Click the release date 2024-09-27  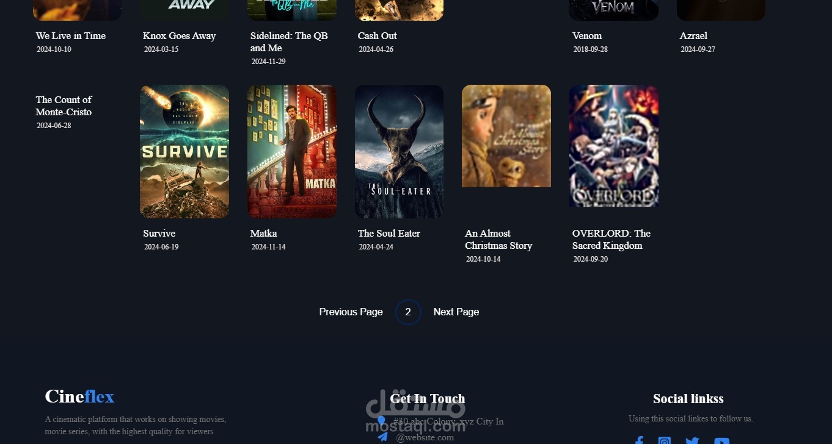click(x=698, y=49)
